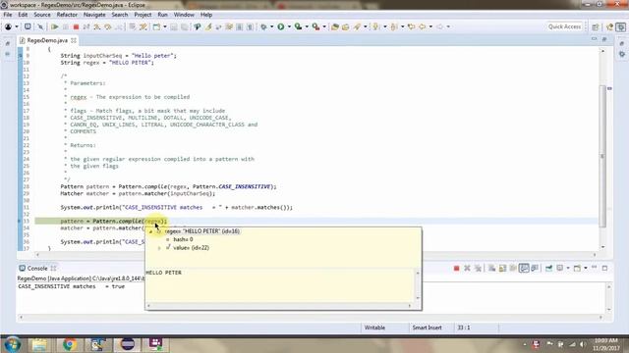Minimize the Console view
The image size is (629, 353).
[x=594, y=268]
